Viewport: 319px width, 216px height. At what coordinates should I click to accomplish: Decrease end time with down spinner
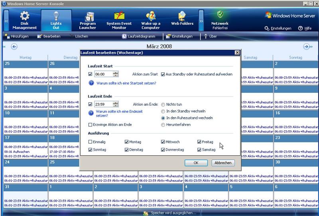pos(116,106)
